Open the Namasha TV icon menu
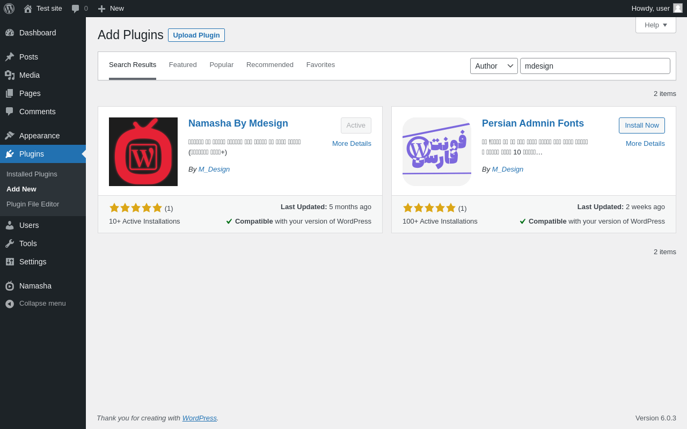The height and width of the screenshot is (429, 687). [x=10, y=286]
